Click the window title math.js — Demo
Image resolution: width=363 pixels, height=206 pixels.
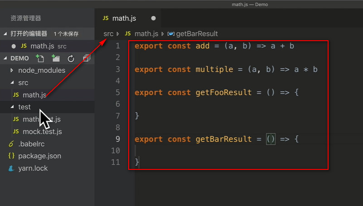(250, 5)
